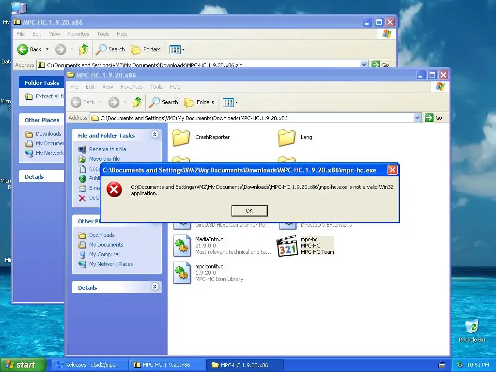Select the mpciconlib.dll file icon
Screen dimensions: 496x372
(182, 273)
